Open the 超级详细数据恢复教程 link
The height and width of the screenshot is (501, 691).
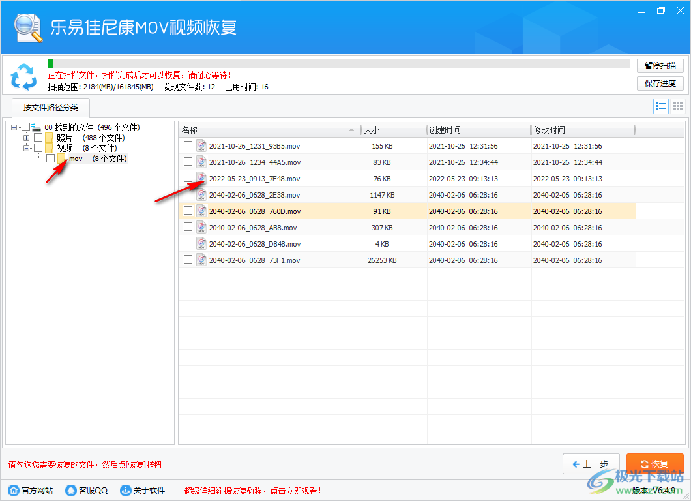click(x=254, y=491)
